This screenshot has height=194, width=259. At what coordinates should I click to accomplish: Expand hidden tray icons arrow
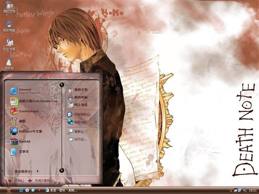pos(231,190)
